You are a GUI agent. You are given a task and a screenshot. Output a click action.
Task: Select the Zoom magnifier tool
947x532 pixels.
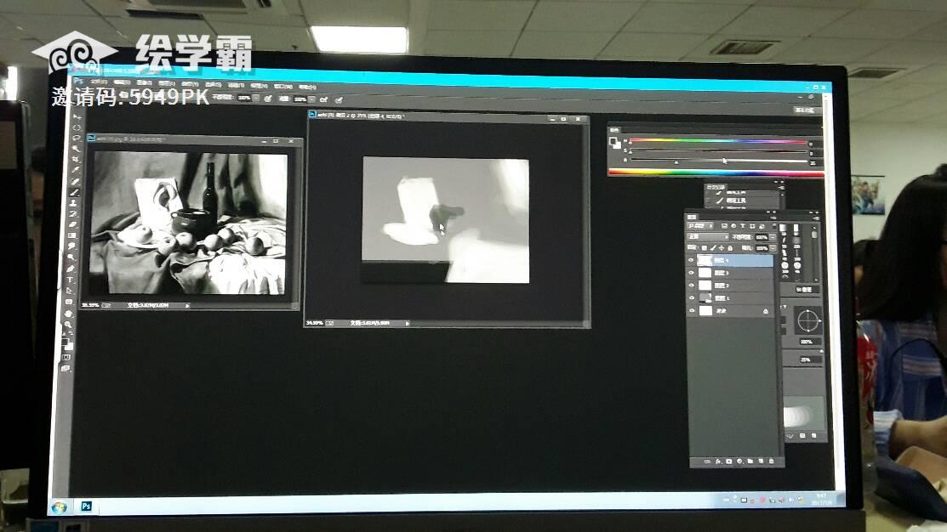[x=68, y=325]
